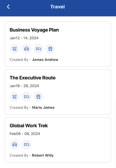Tap train icon in Business Voyage Plan
The width and height of the screenshot is (116, 168).
(x=50, y=49)
